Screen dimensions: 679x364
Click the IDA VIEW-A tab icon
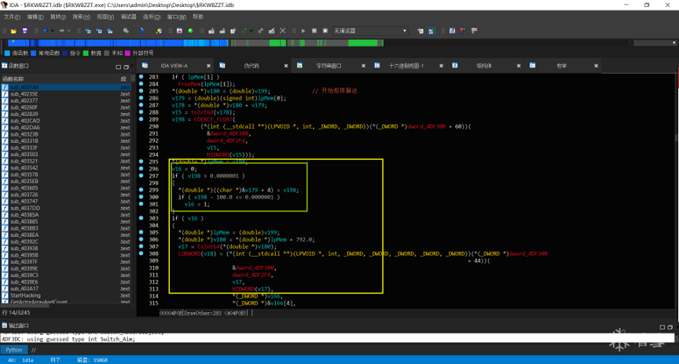tap(145, 66)
